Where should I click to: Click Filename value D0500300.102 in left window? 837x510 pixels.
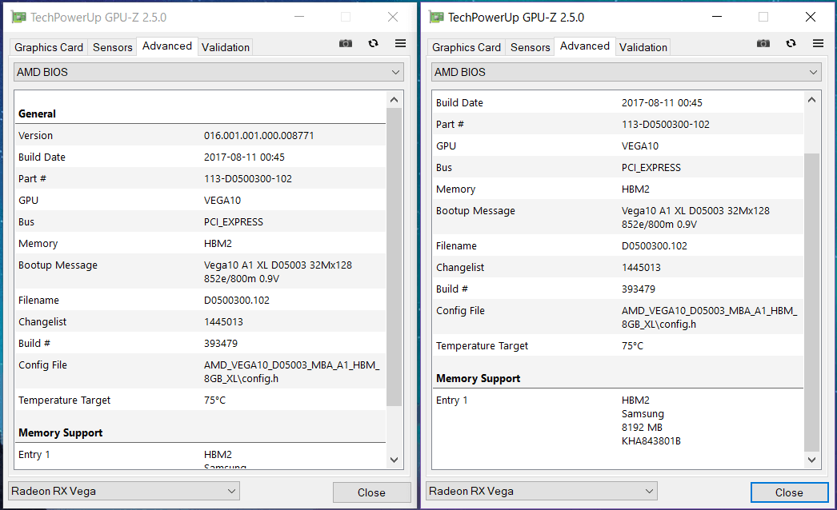(237, 301)
